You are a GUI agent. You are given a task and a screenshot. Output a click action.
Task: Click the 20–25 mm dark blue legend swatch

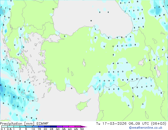tap(47, 127)
